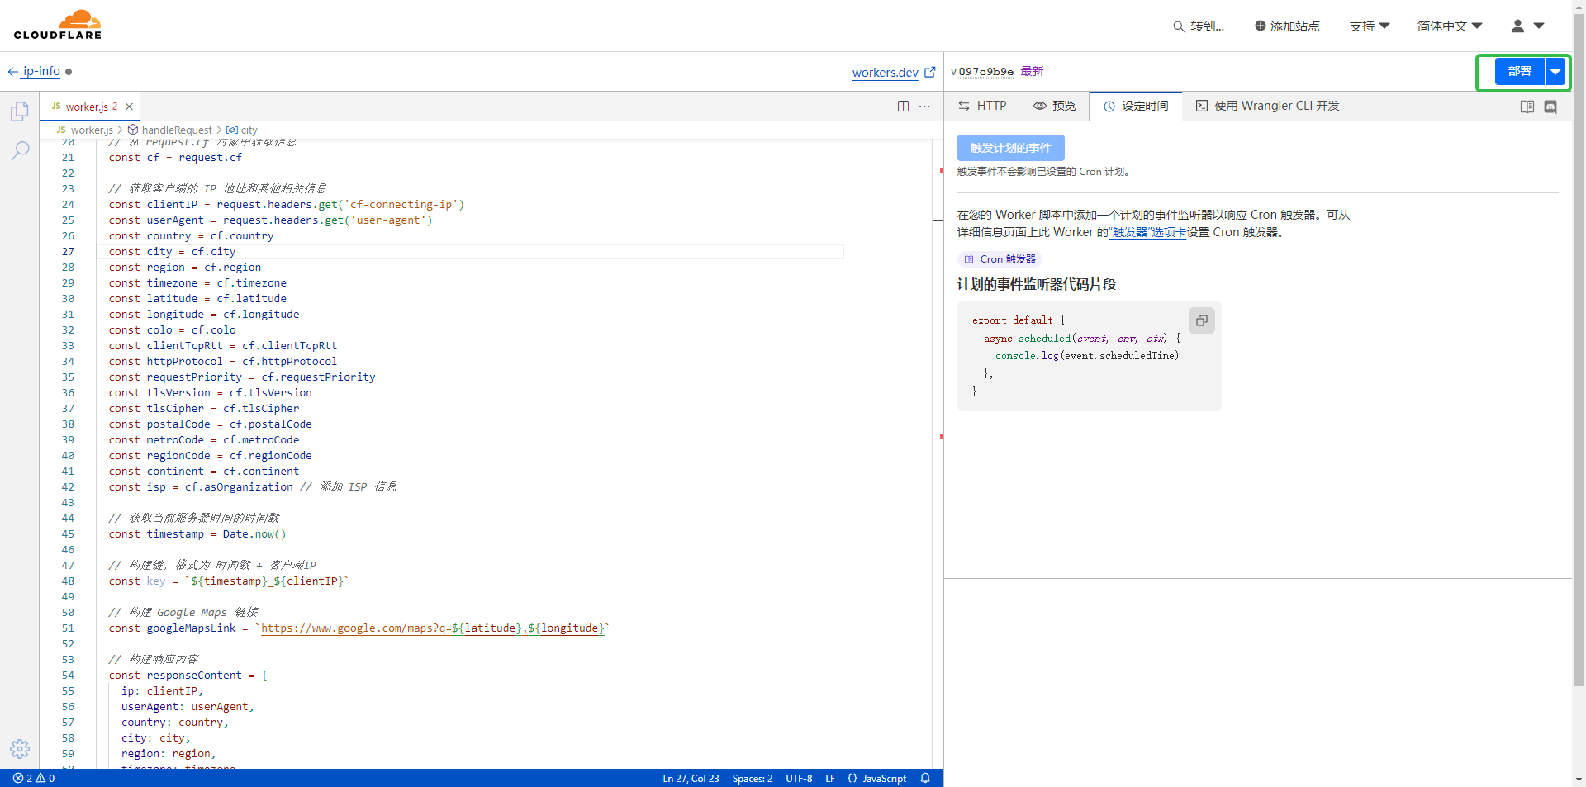Close the worker.js editor tab
Image resolution: width=1586 pixels, height=787 pixels.
point(129,107)
